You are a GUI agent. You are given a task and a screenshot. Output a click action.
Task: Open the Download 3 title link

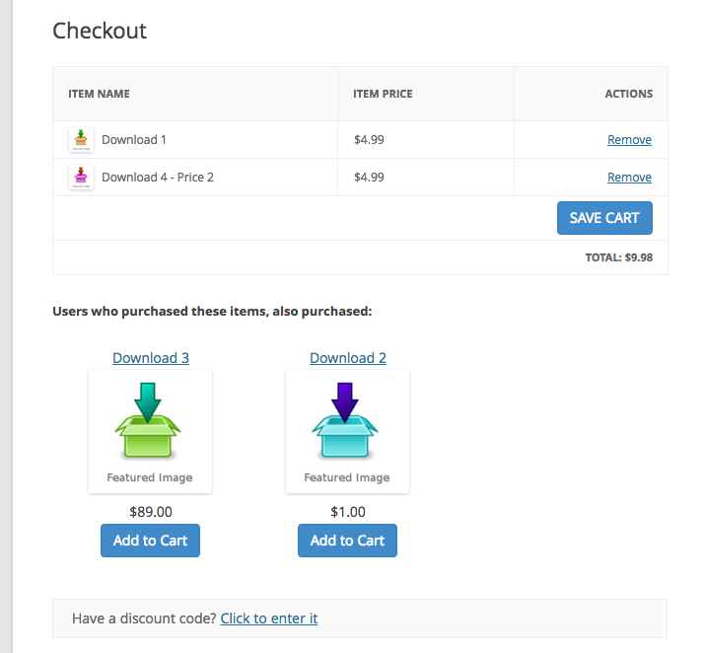pyautogui.click(x=151, y=358)
